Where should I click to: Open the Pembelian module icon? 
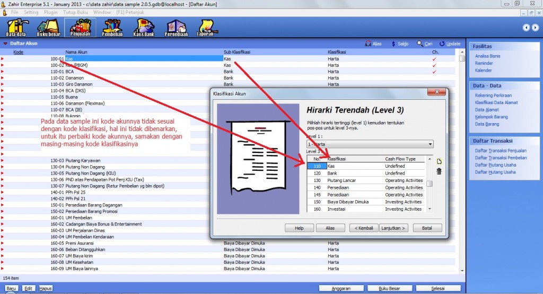click(112, 28)
